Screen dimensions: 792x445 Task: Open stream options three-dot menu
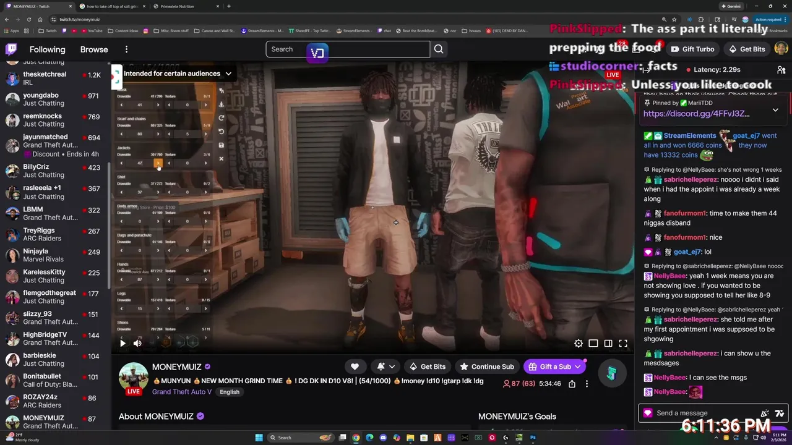click(587, 384)
